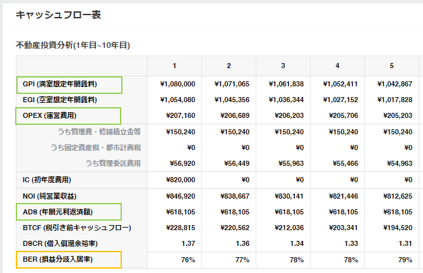Select the BER (損益分岐入居率) row label
The width and height of the screenshot is (423, 273).
pos(59,259)
